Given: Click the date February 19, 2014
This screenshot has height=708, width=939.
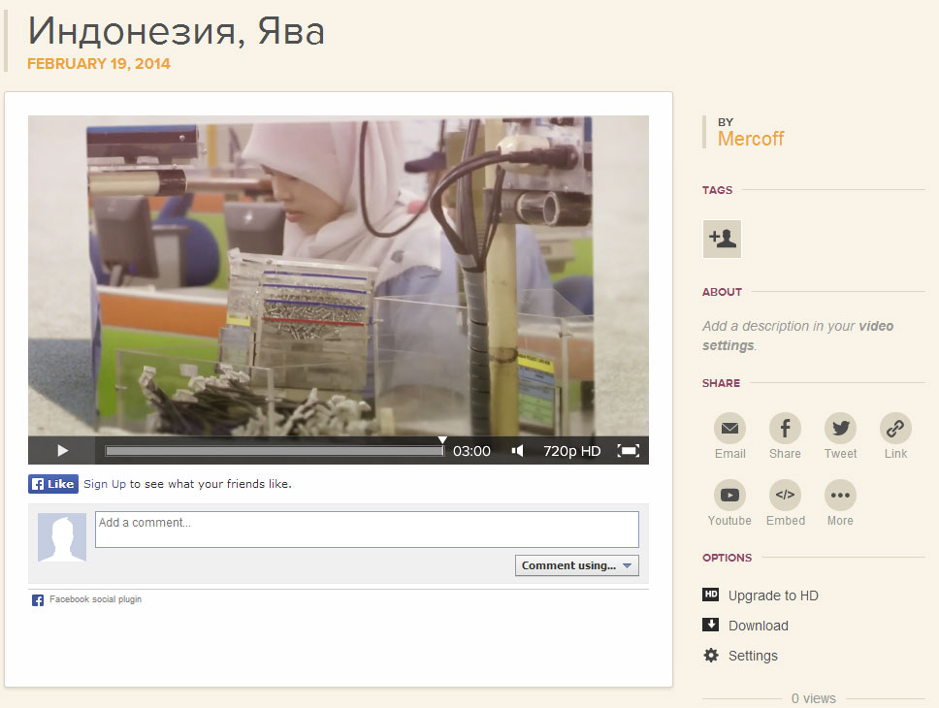Looking at the screenshot, I should click(99, 63).
